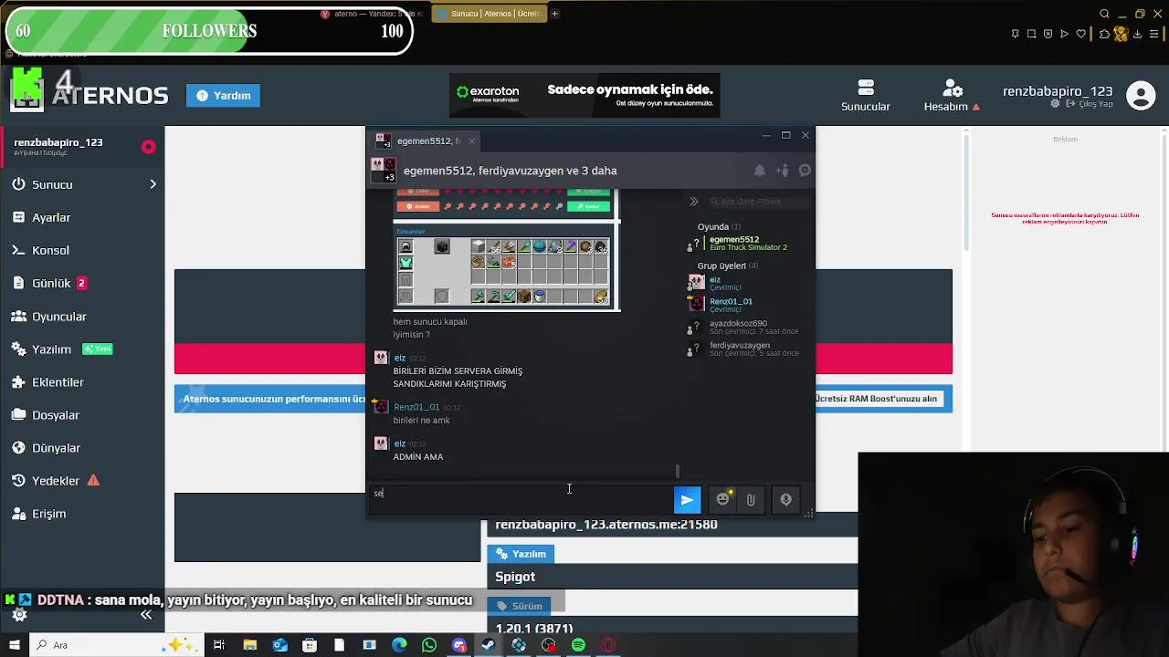Click the browser search magnifier icon
This screenshot has height=657, width=1169.
[1104, 14]
